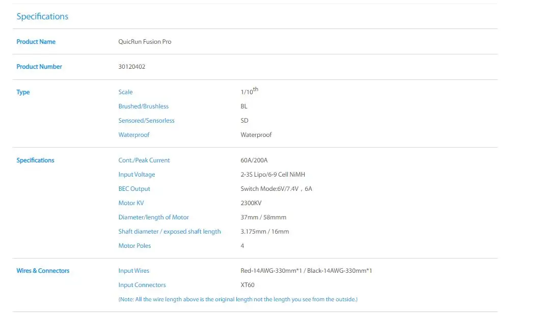The width and height of the screenshot is (541, 313).
Task: Click the 1/10th scale value
Action: [249, 91]
